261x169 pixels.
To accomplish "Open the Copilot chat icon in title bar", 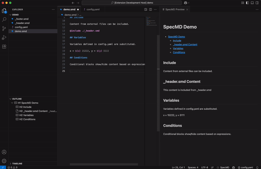I will click(x=185, y=3).
